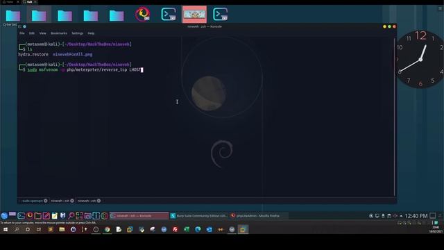Open Konsole Edit menu

tap(32, 33)
